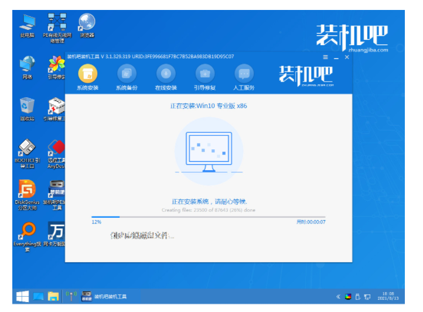Open the 网络 desktop icon
Image resolution: width=423 pixels, height=312 pixels.
pos(28,68)
